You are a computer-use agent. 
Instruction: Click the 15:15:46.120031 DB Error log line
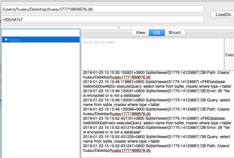(x=156, y=93)
